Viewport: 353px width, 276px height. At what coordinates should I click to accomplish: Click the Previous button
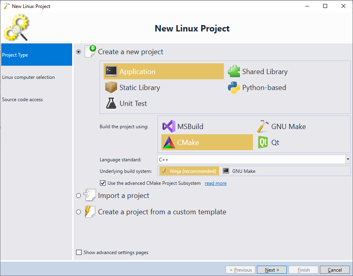pyautogui.click(x=240, y=270)
